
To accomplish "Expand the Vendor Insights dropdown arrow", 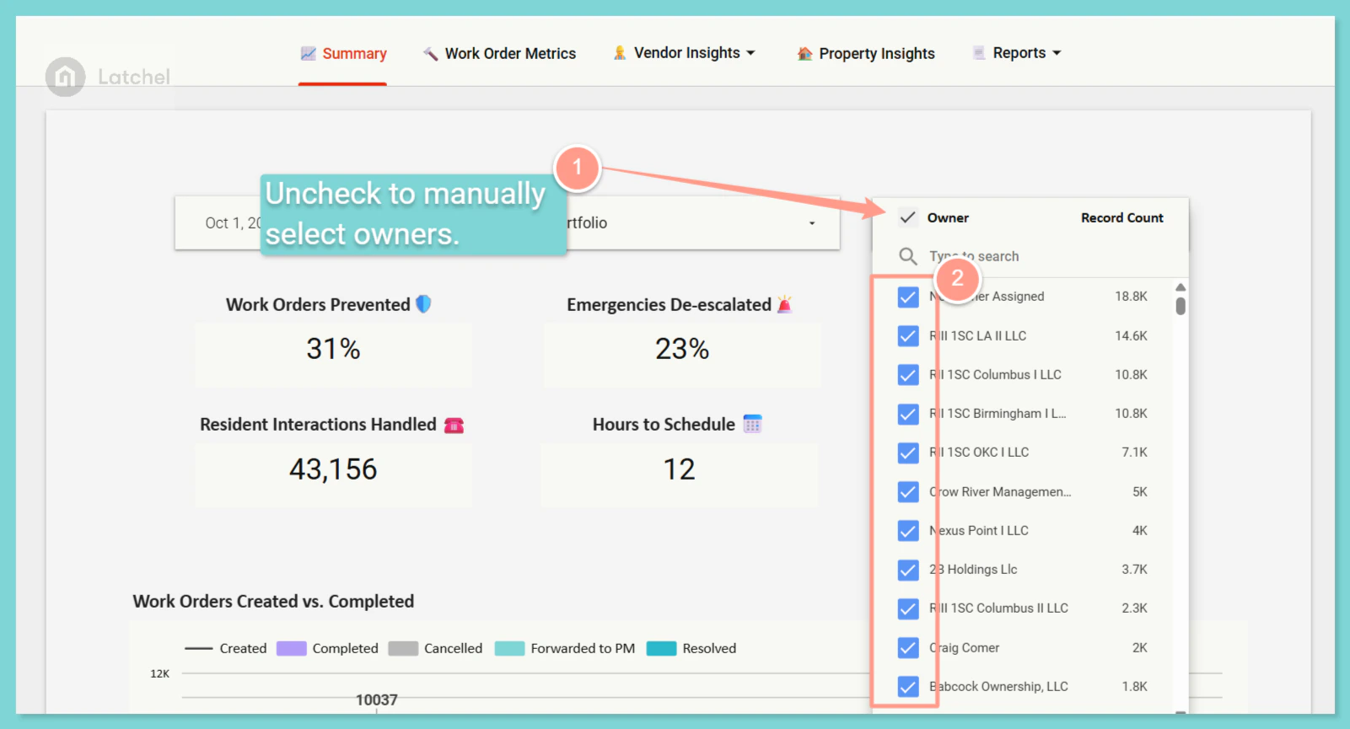I will pos(750,53).
